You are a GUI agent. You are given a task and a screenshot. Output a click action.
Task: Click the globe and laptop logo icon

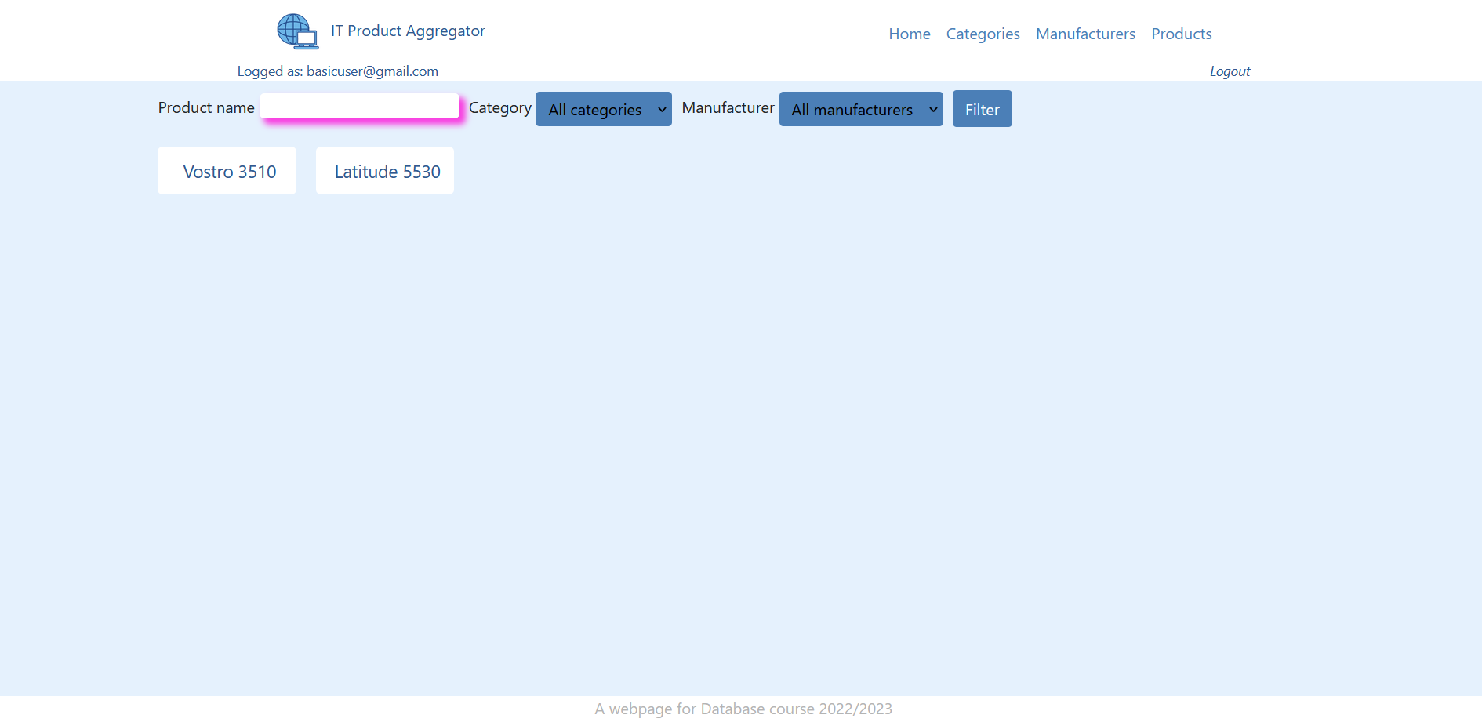click(x=297, y=31)
